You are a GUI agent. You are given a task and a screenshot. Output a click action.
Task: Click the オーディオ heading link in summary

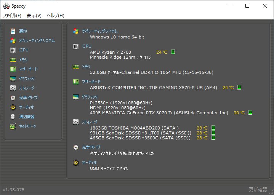coord(89,163)
